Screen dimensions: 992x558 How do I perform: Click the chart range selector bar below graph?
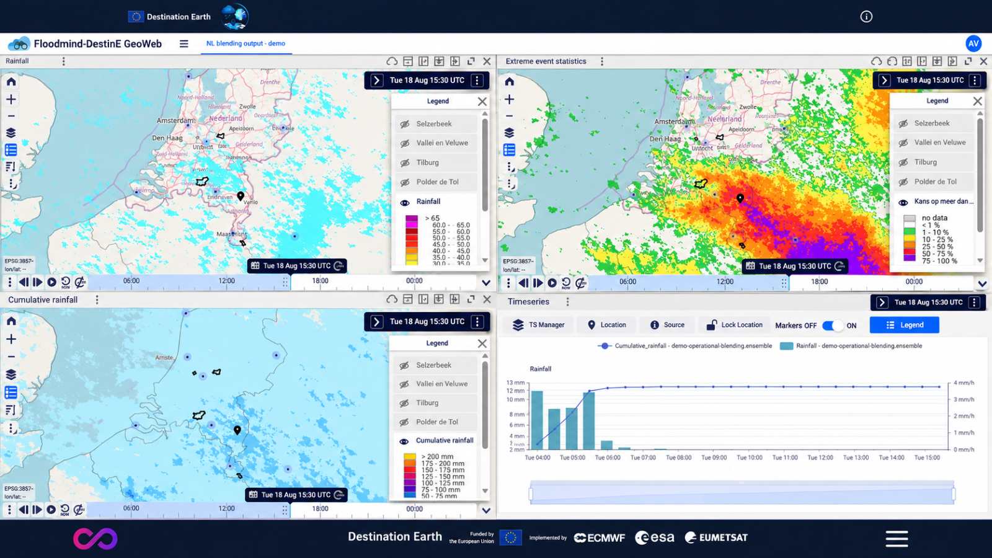742,494
